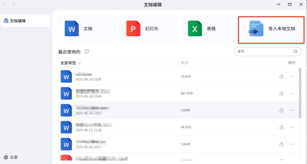Select 文档编辑 in the left sidebar

coord(26,21)
